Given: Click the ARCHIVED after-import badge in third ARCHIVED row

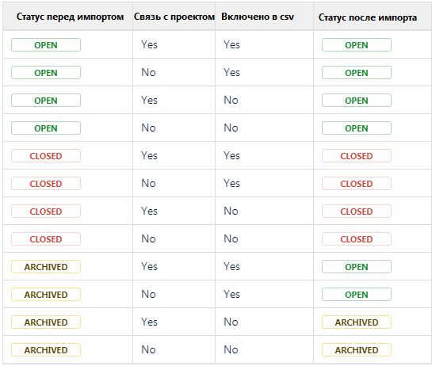Looking at the screenshot, I should pos(357,322).
